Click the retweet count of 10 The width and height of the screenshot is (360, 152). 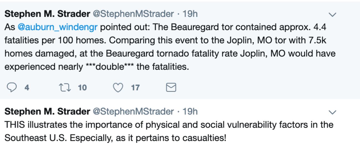82,88
